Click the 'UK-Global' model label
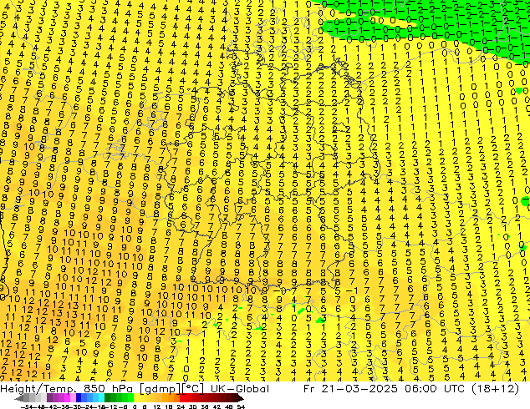This screenshot has width=530, height=409. tap(240, 388)
